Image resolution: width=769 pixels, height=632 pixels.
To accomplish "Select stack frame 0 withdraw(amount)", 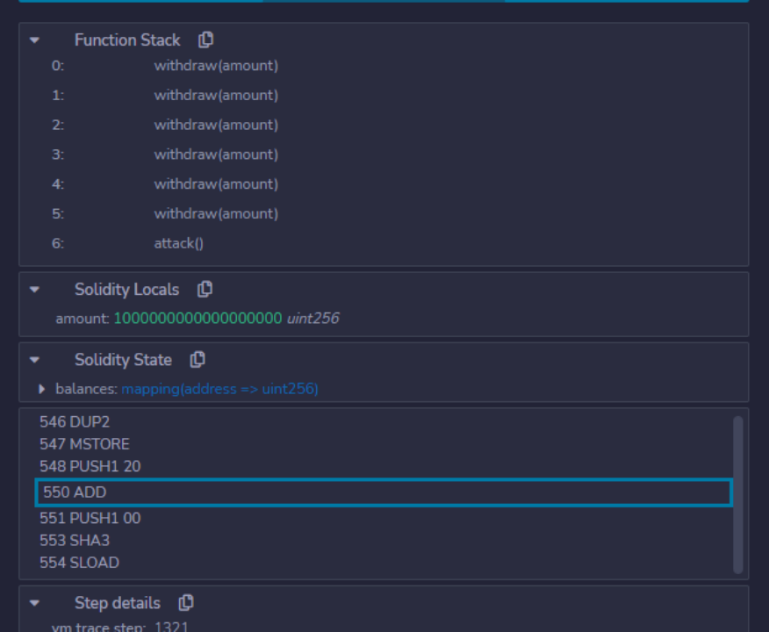I will (216, 66).
